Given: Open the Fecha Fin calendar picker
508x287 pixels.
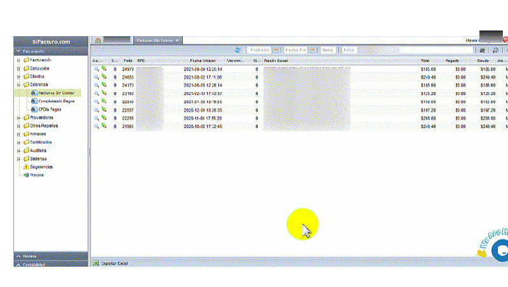Looking at the screenshot, I should click(312, 50).
